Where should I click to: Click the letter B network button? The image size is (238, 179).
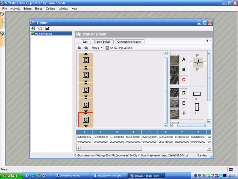(x=184, y=70)
